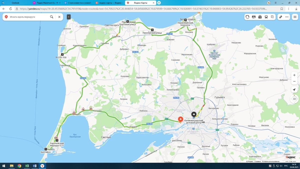Screen dimensions: 300x169
Task: Open the 'Условия использования' link
Action: tap(270, 161)
